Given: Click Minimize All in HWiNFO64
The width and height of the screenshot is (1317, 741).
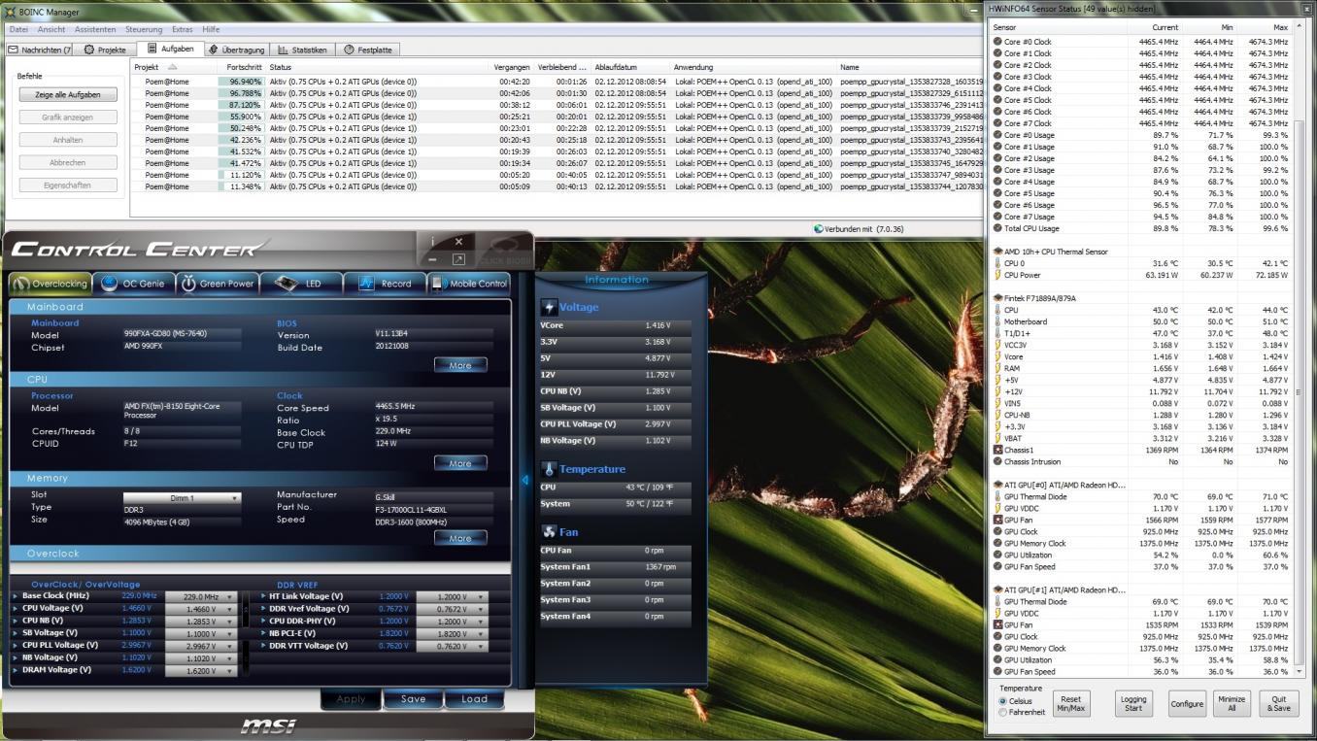Looking at the screenshot, I should point(1232,704).
